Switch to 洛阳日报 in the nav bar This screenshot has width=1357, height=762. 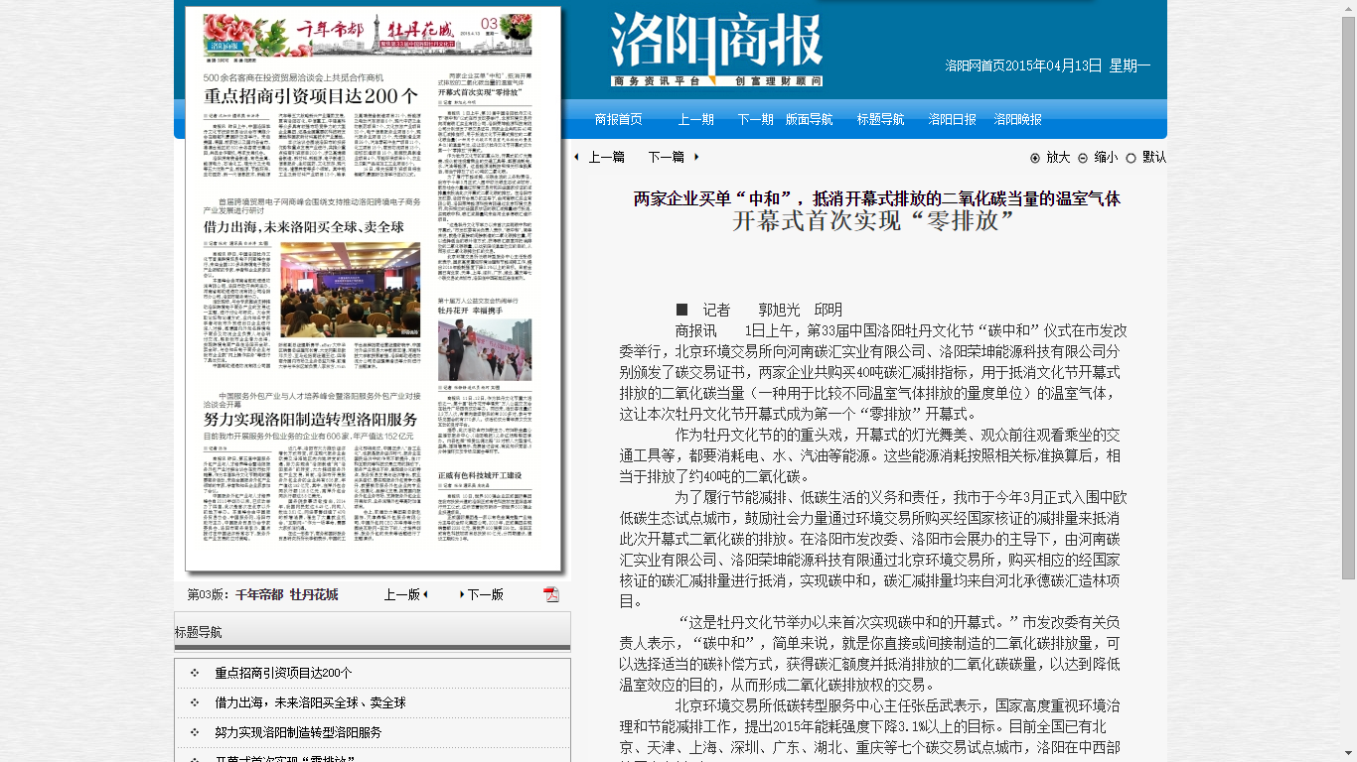[x=953, y=119]
